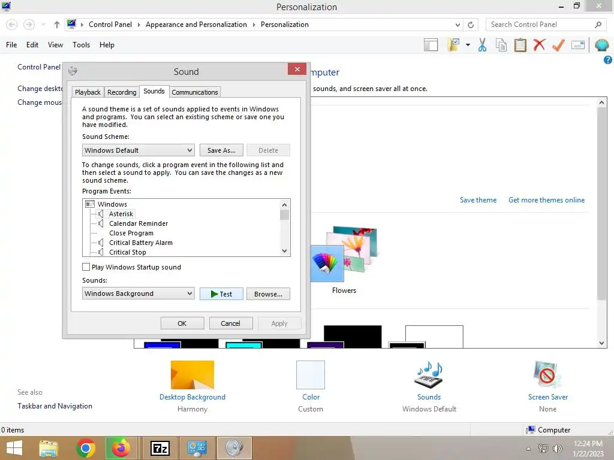Image resolution: width=614 pixels, height=460 pixels.
Task: Open File Explorer from the taskbar
Action: [48, 448]
